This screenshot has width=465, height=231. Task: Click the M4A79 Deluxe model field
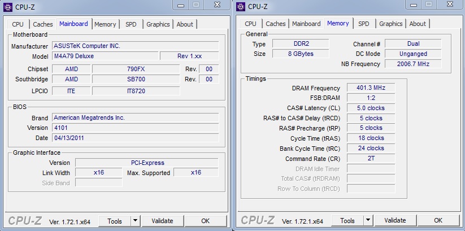[x=105, y=56]
